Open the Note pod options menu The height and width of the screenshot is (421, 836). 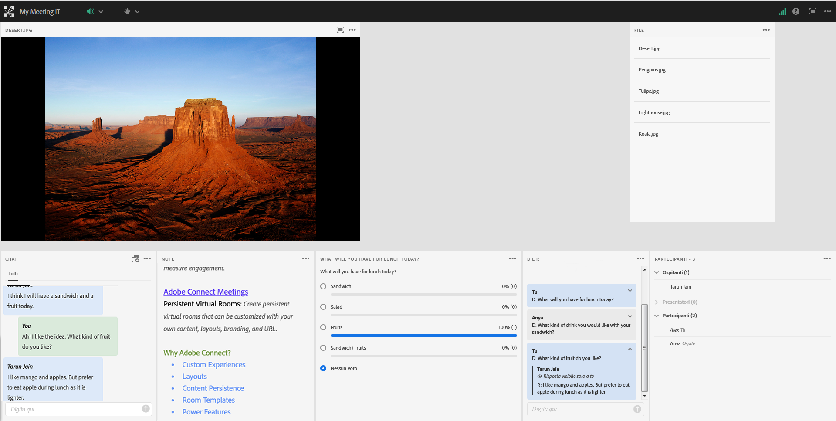point(306,258)
